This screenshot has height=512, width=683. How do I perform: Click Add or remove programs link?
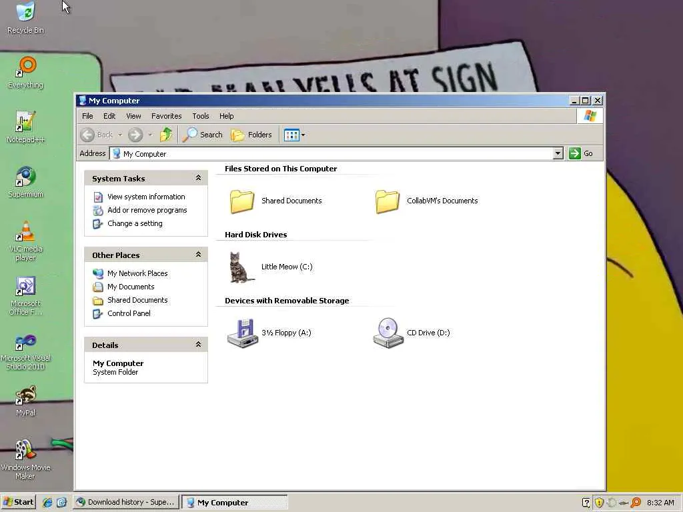click(147, 210)
